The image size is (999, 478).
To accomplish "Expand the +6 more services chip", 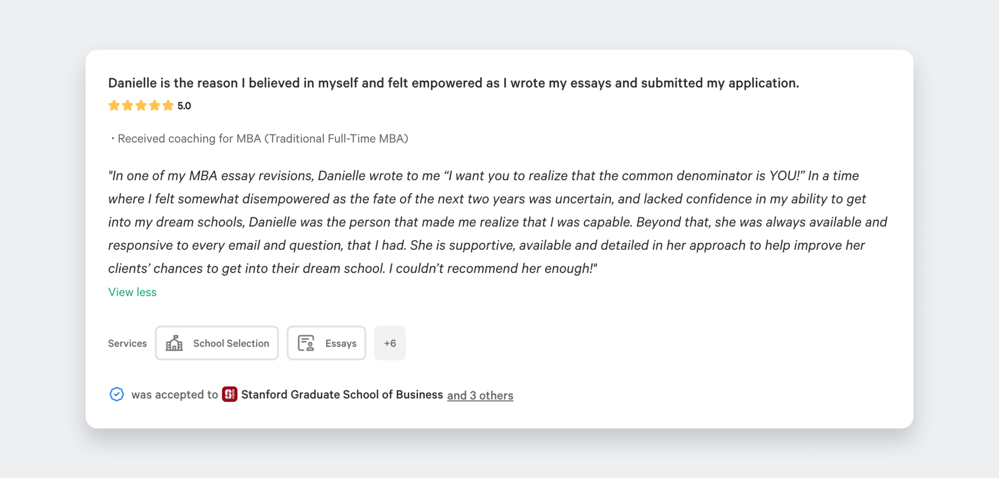I will tap(390, 343).
